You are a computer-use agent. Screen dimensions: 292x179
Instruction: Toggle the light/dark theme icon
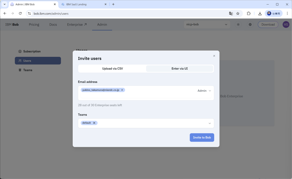point(238,24)
